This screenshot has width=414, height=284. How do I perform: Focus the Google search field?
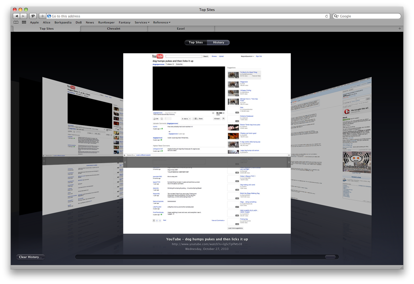click(x=367, y=16)
